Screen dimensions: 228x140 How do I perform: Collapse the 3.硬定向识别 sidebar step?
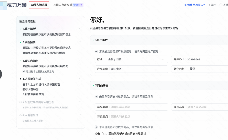click(79, 60)
